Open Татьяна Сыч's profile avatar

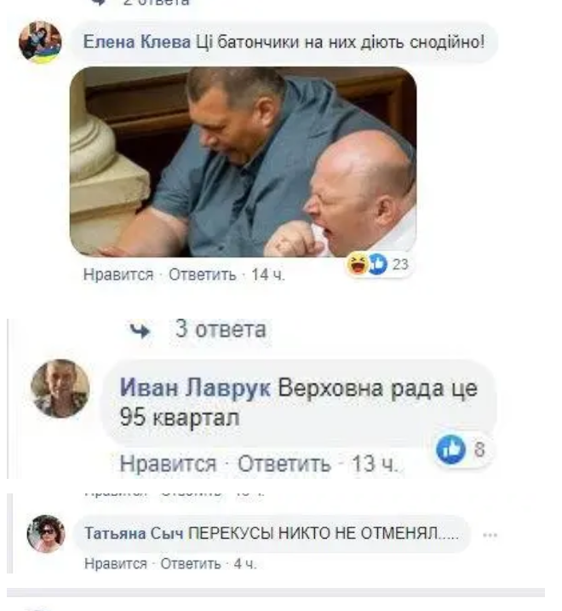(x=46, y=533)
